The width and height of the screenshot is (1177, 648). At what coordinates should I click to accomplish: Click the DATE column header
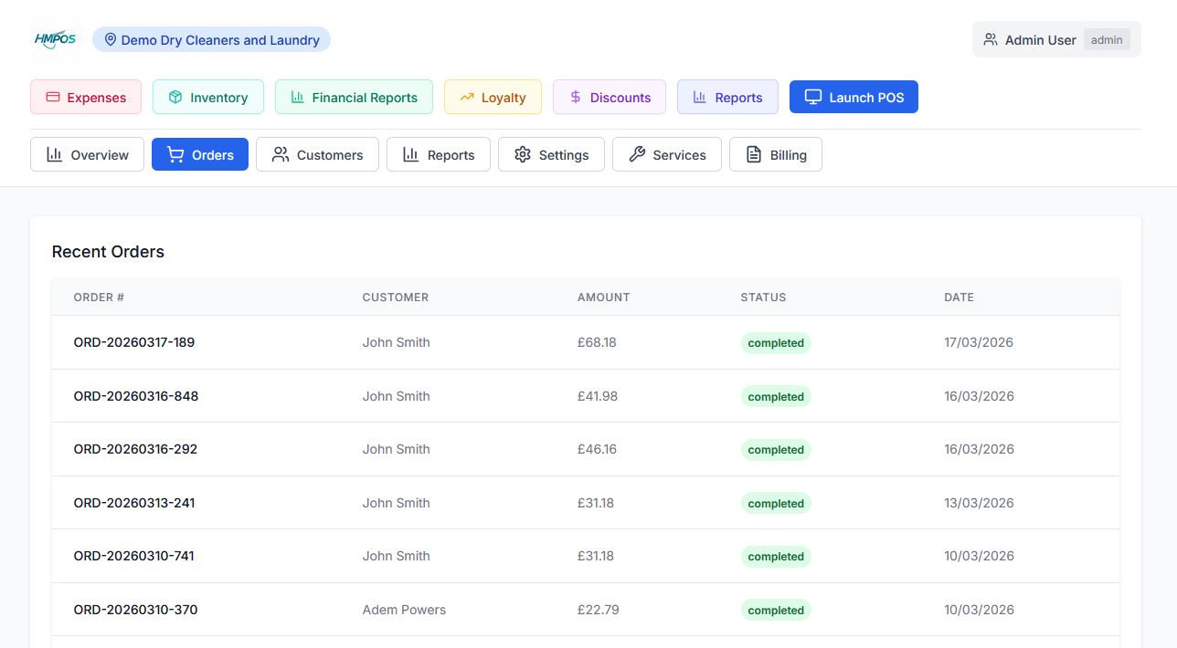point(959,298)
